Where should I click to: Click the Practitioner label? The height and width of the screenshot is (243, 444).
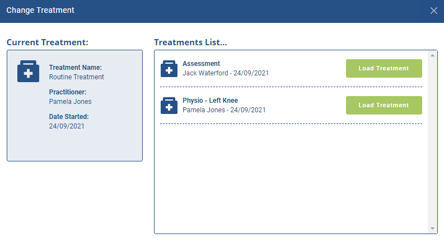click(x=68, y=92)
